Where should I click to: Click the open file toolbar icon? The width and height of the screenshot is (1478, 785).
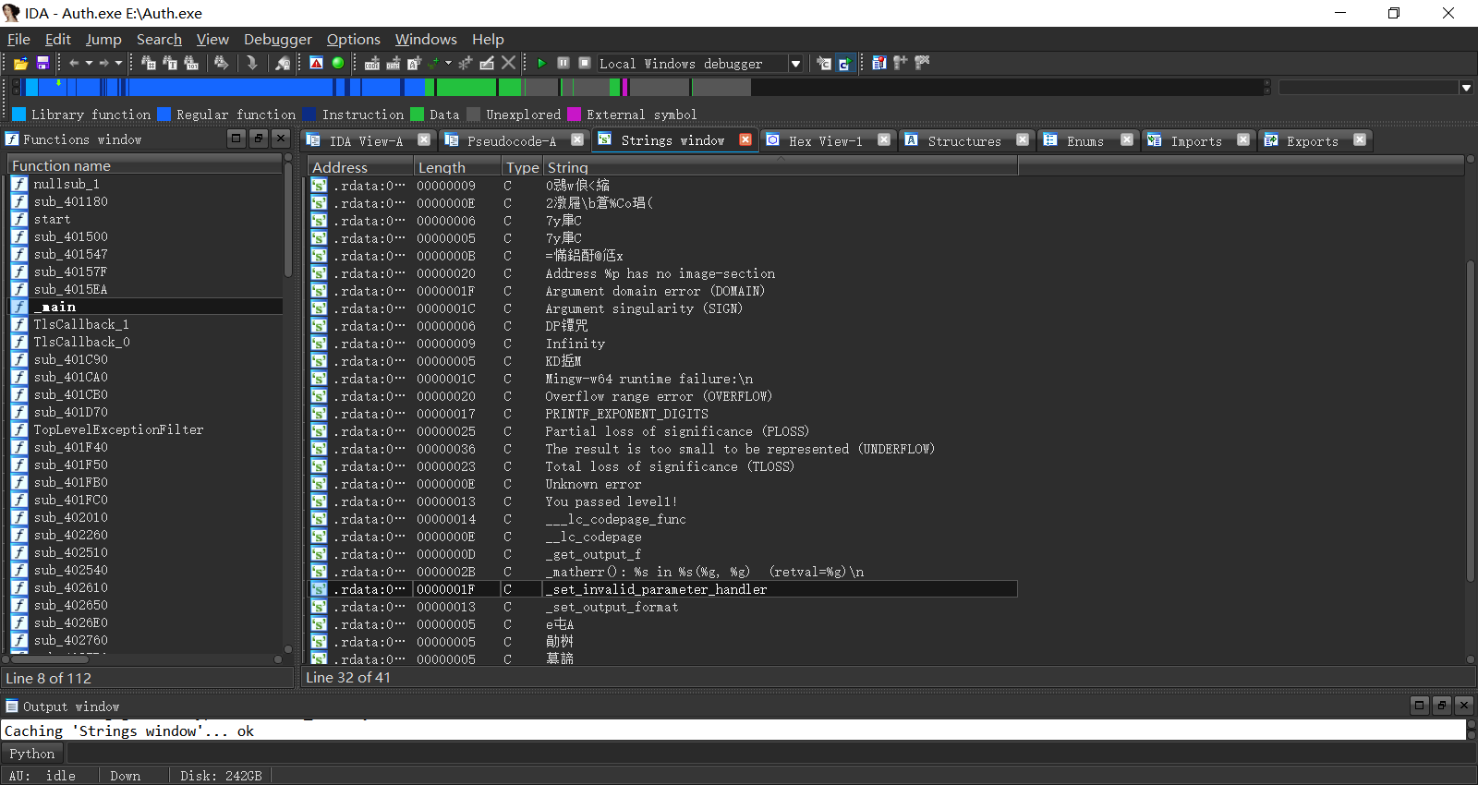tap(20, 63)
